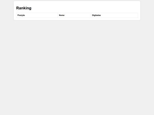Select the Nome column header
This screenshot has height=115, width=154.
[x=74, y=15]
